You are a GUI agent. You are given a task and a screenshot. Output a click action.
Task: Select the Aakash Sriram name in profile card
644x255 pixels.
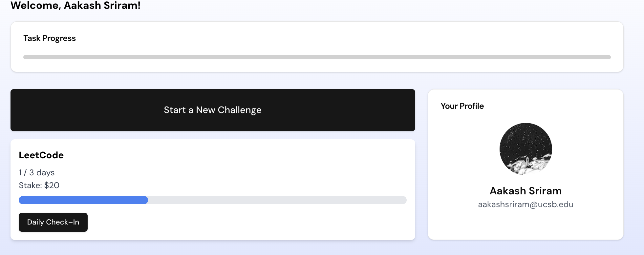click(x=526, y=191)
